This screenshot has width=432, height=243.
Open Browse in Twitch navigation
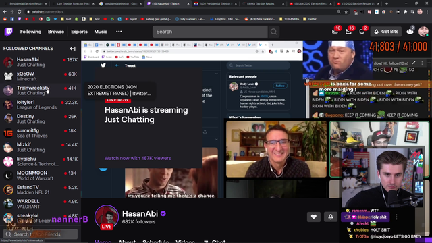(x=56, y=32)
